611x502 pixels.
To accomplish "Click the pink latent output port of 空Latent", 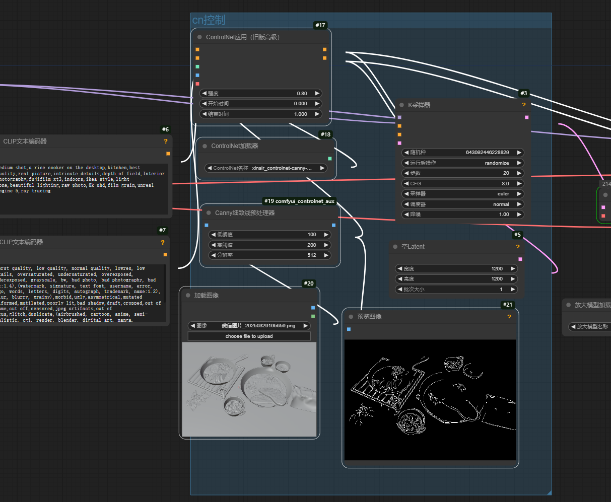I will (520, 259).
